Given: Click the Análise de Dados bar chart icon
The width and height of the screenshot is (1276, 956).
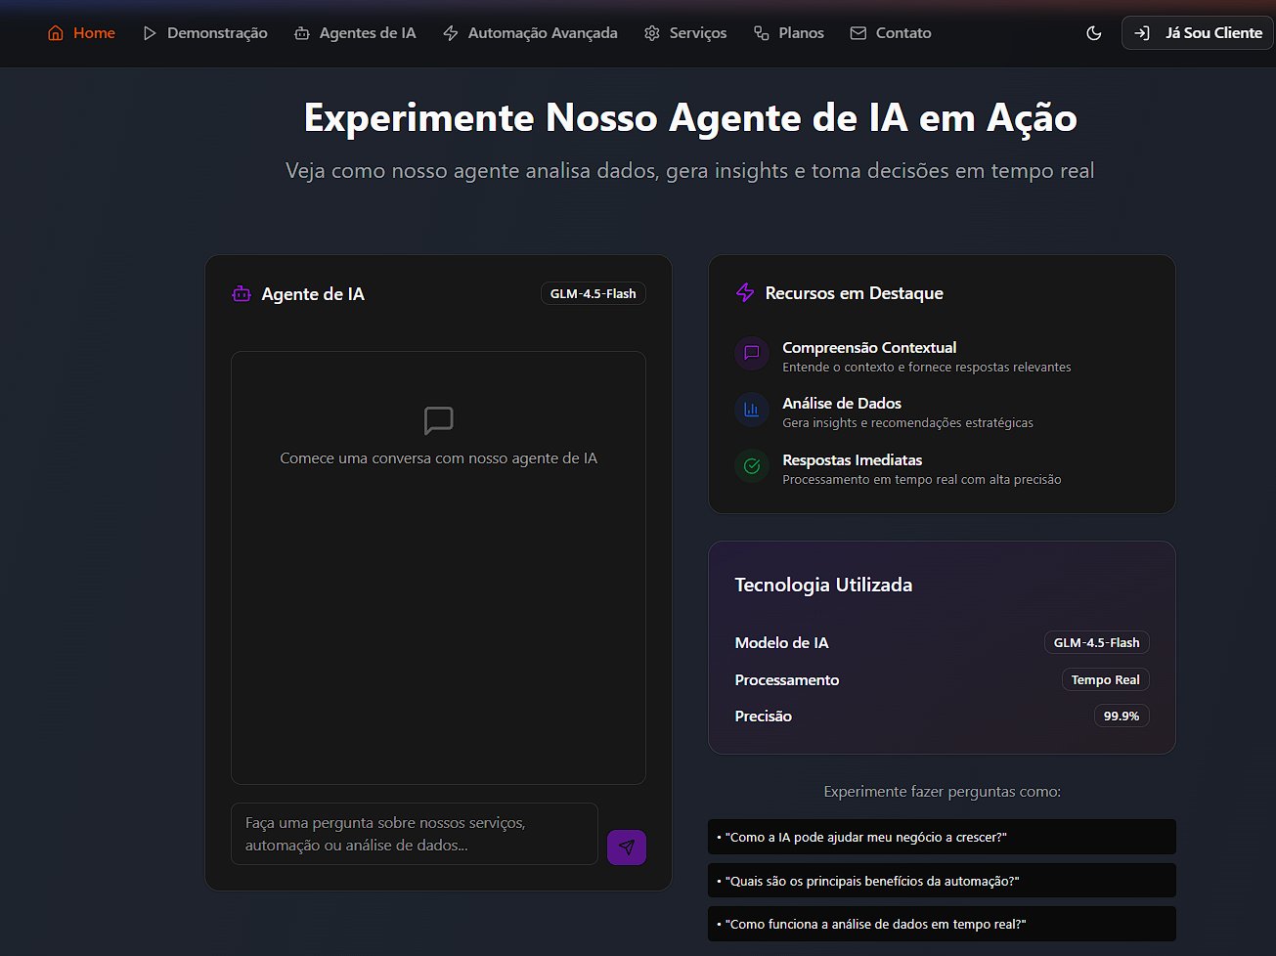Looking at the screenshot, I should (751, 410).
